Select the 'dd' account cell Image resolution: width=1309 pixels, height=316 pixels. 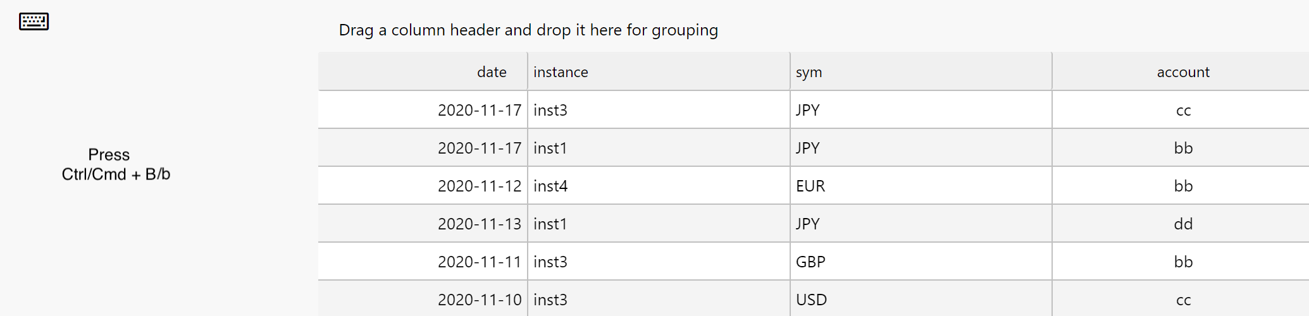pyautogui.click(x=1183, y=224)
